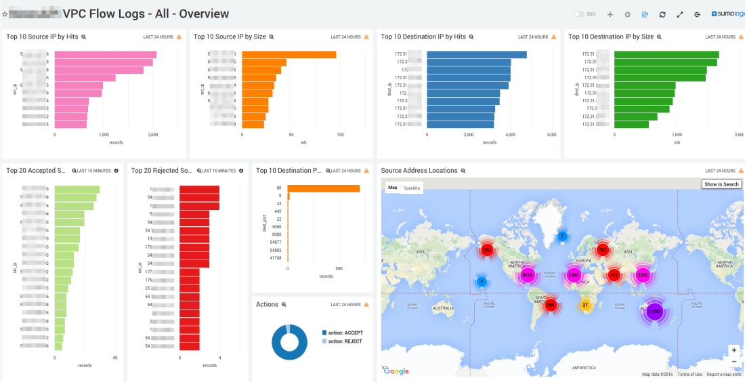Zoom in on the map

click(x=733, y=350)
